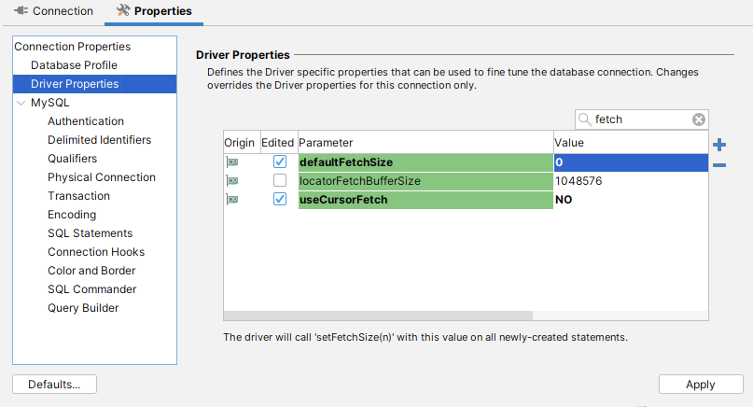Collapse the MySQL tree node

pos(21,103)
